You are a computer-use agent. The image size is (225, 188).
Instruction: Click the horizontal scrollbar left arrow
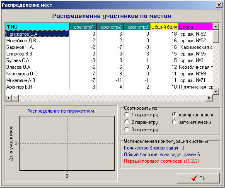[8, 98]
